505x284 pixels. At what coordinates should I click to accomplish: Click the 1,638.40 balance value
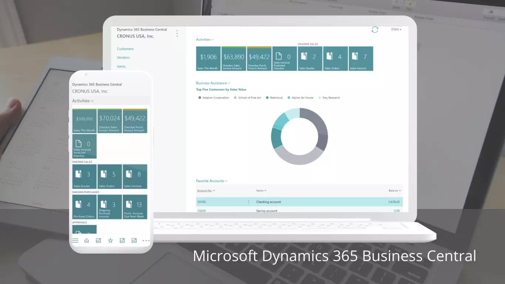point(394,202)
